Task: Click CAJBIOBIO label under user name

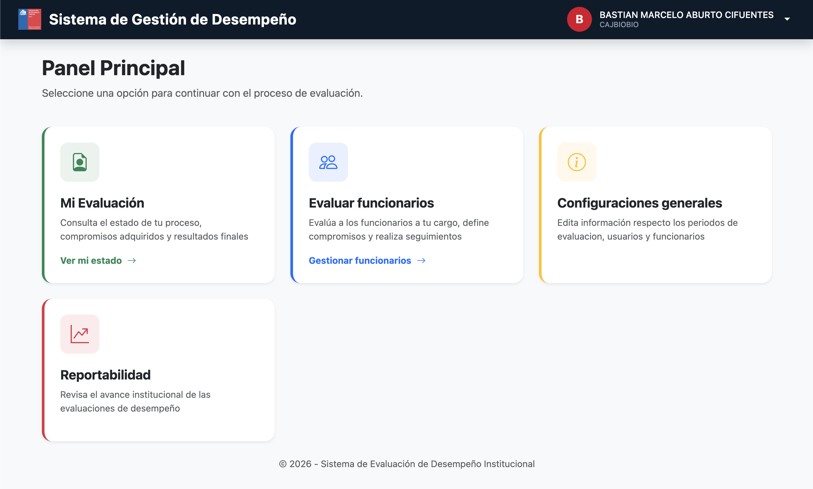Action: tap(619, 25)
